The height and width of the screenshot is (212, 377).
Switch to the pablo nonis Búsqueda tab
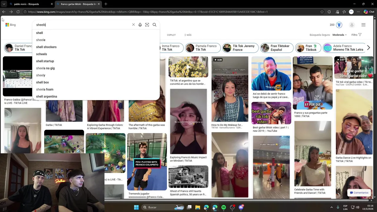click(31, 4)
